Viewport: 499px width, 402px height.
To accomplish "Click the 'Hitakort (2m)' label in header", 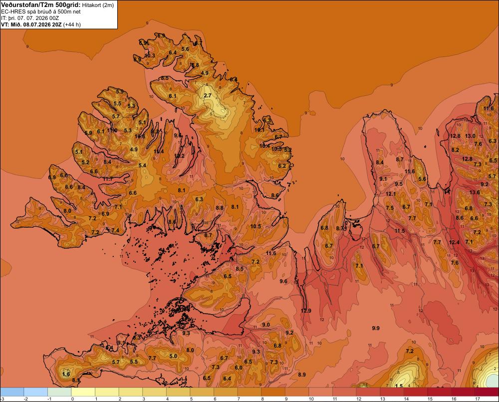I will [98, 5].
